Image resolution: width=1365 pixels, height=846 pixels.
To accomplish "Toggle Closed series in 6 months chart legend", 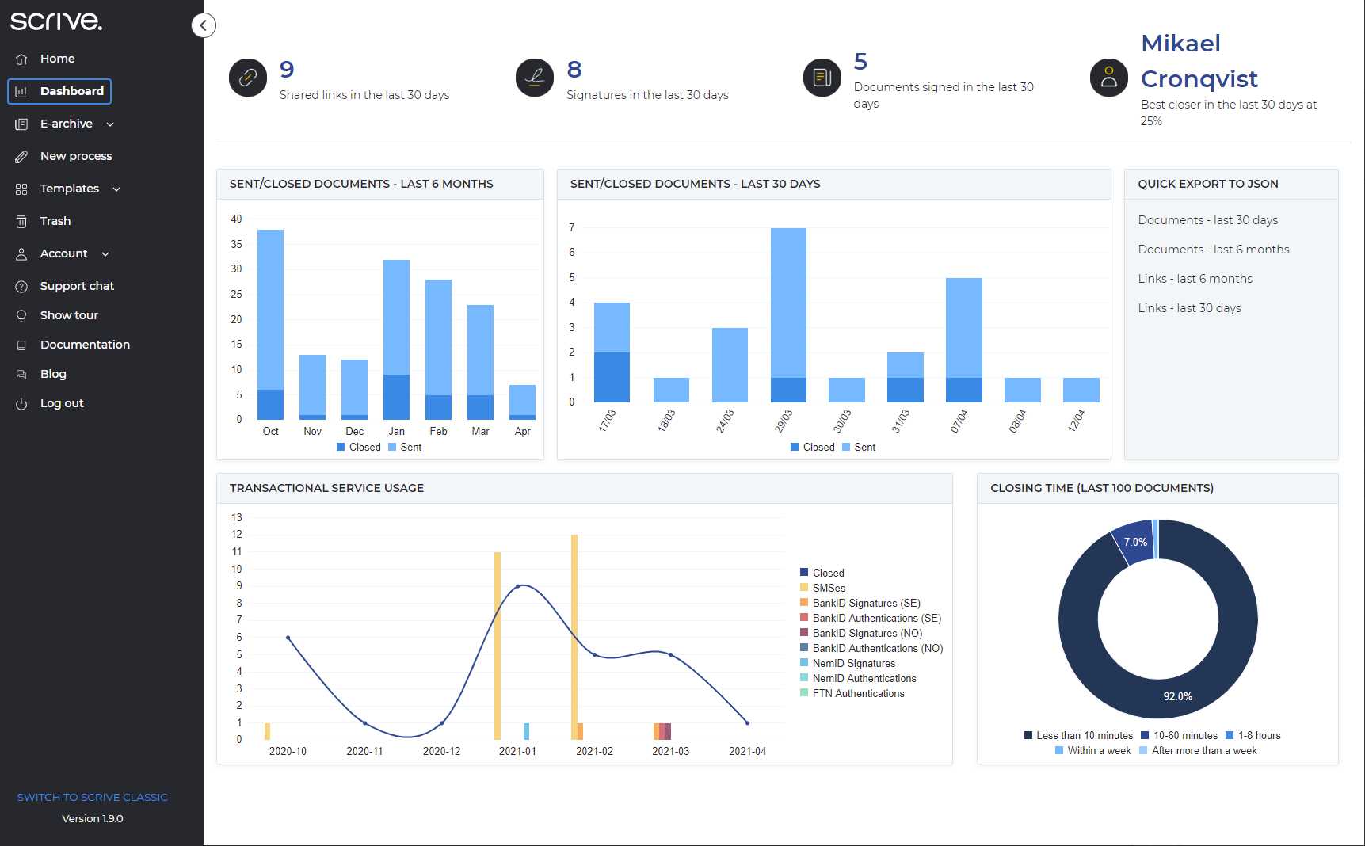I will [359, 447].
